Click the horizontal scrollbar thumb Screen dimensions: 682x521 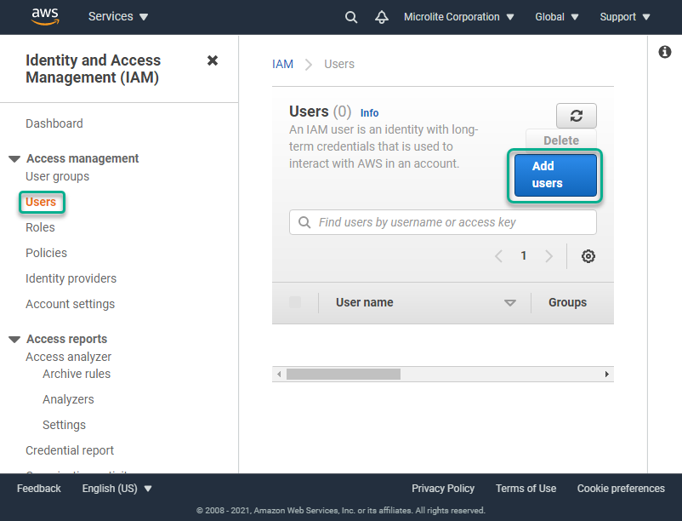point(344,375)
